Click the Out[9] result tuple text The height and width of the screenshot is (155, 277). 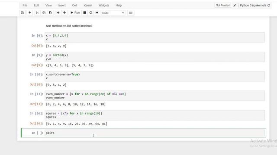pos(70,65)
